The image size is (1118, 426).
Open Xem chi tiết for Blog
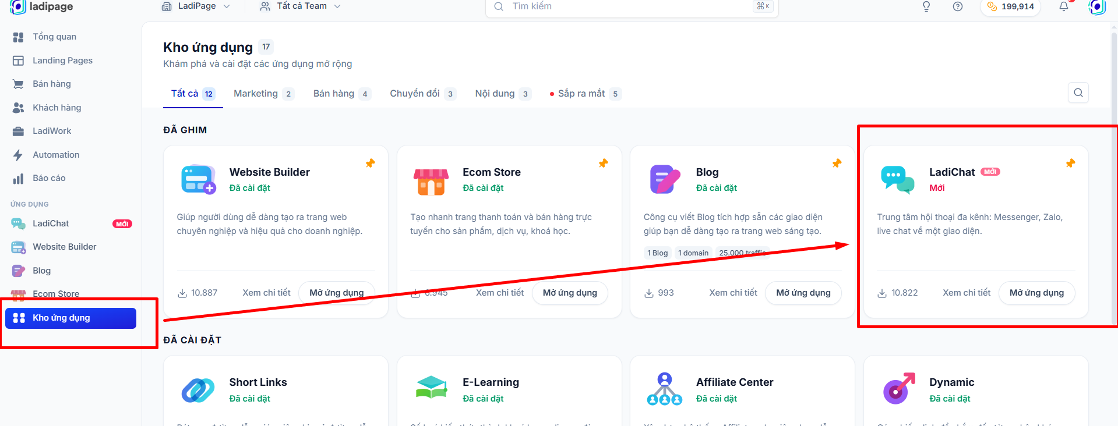[x=733, y=293]
